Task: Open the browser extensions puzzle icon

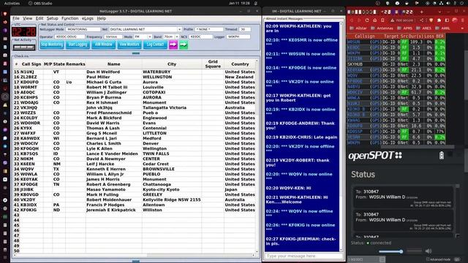Action: (x=439, y=20)
